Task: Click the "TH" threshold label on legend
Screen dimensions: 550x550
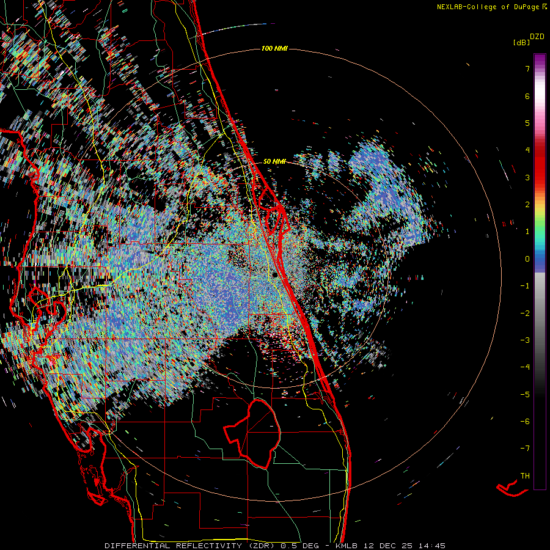Action: click(x=525, y=476)
